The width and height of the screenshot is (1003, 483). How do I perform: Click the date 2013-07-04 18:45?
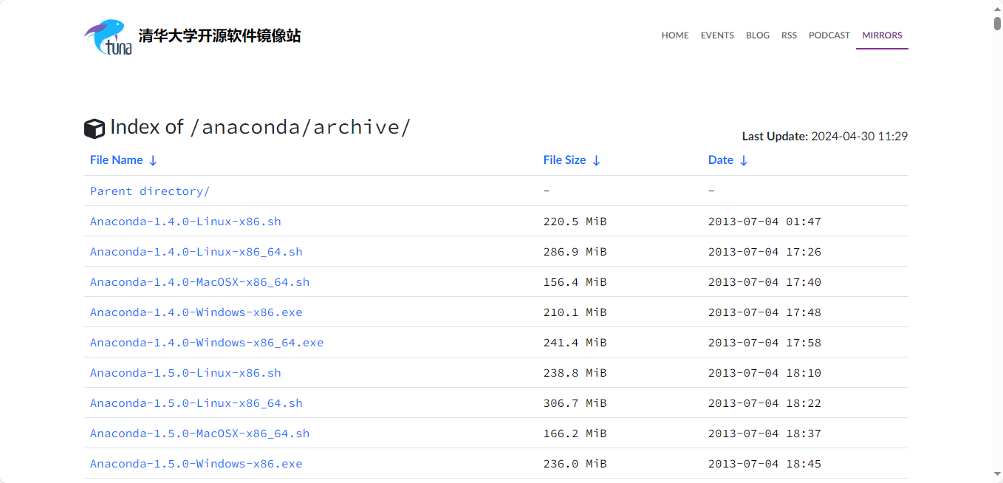pos(764,464)
